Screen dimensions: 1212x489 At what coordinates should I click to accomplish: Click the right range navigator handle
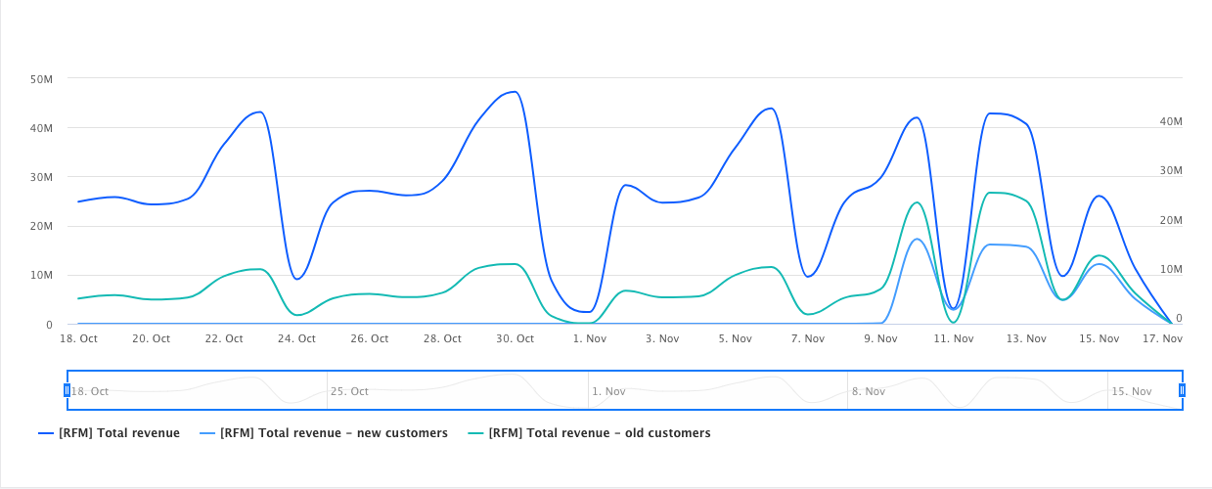click(1182, 390)
